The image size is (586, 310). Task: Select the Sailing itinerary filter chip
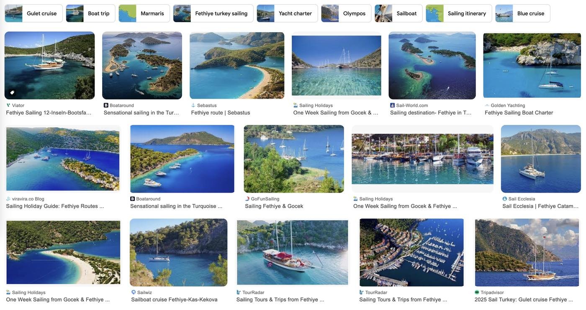pyautogui.click(x=459, y=13)
